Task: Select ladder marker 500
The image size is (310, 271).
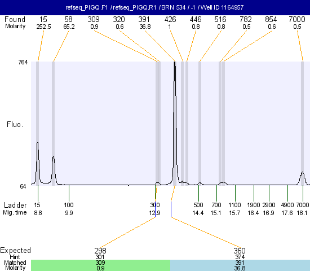Action: pyautogui.click(x=198, y=205)
